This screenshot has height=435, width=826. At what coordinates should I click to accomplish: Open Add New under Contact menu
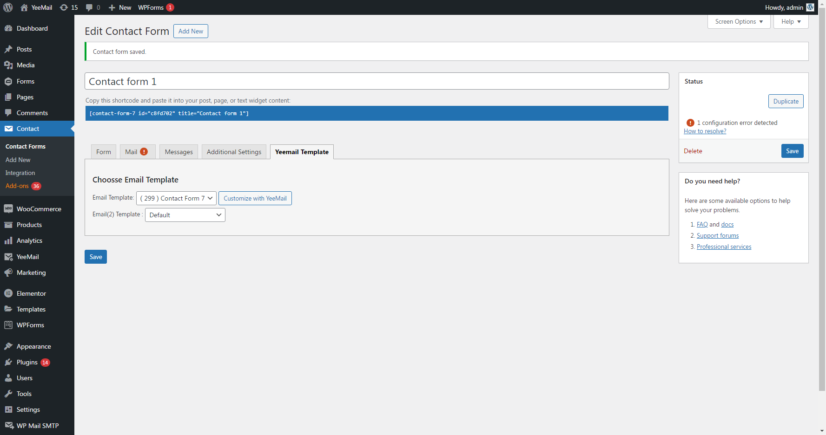(x=18, y=160)
